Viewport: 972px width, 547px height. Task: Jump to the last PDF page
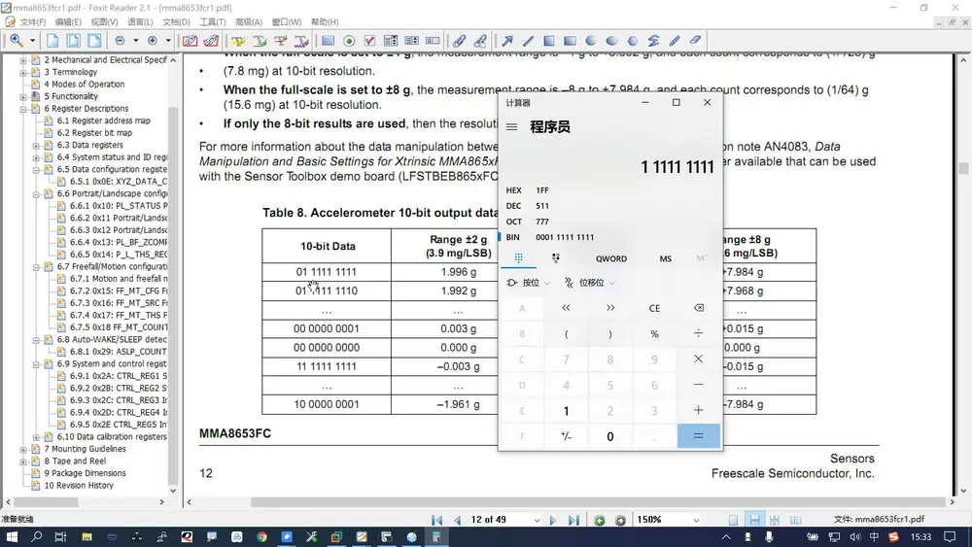(x=574, y=521)
